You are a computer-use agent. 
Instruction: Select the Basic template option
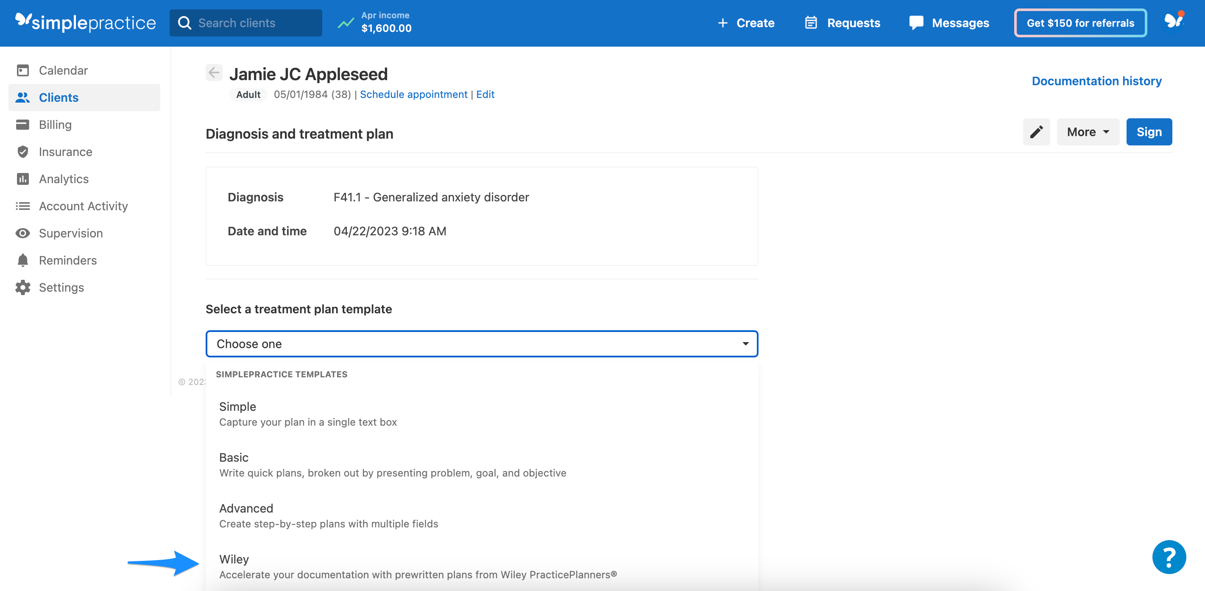[x=234, y=457]
